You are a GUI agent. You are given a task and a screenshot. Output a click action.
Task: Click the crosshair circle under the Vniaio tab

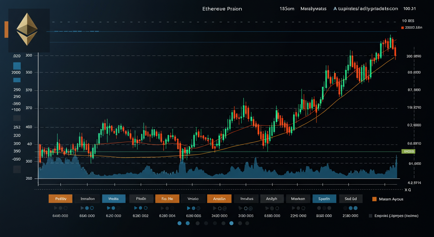pyautogui.click(x=199, y=208)
